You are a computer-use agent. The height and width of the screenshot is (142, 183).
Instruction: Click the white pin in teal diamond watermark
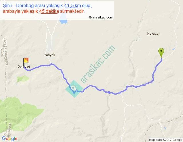click(73, 88)
